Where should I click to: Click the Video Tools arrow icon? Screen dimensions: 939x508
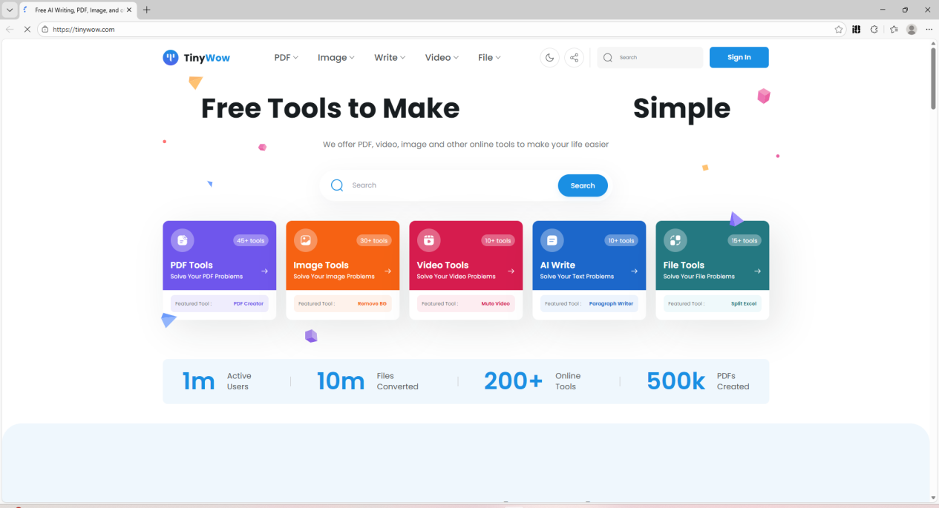tap(511, 271)
